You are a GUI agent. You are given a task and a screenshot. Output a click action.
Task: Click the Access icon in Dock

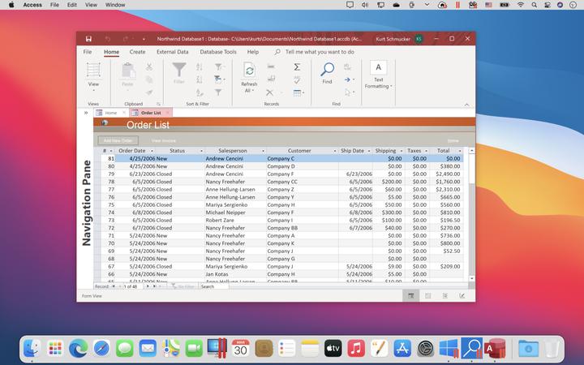pos(495,349)
